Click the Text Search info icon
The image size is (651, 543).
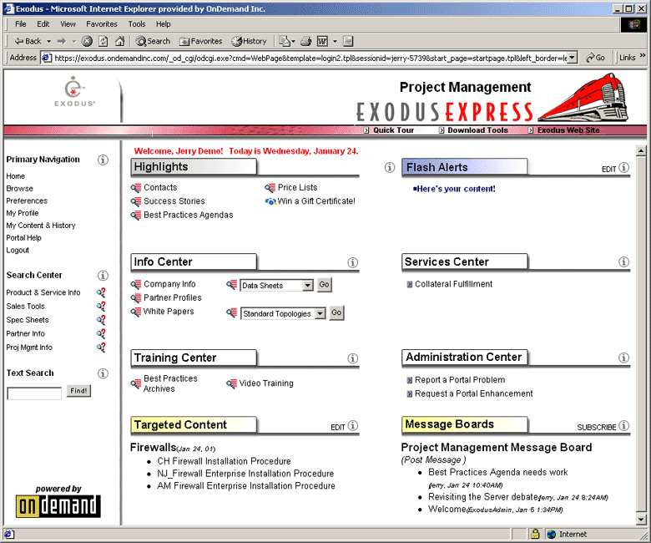coord(103,373)
